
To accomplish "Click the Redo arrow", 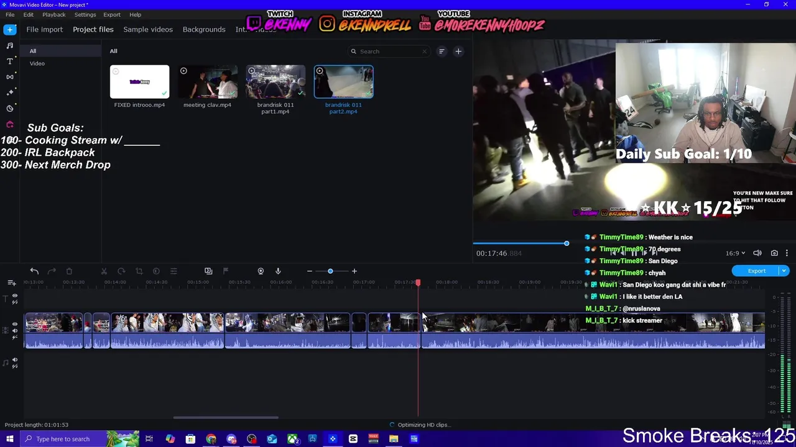I will [52, 271].
